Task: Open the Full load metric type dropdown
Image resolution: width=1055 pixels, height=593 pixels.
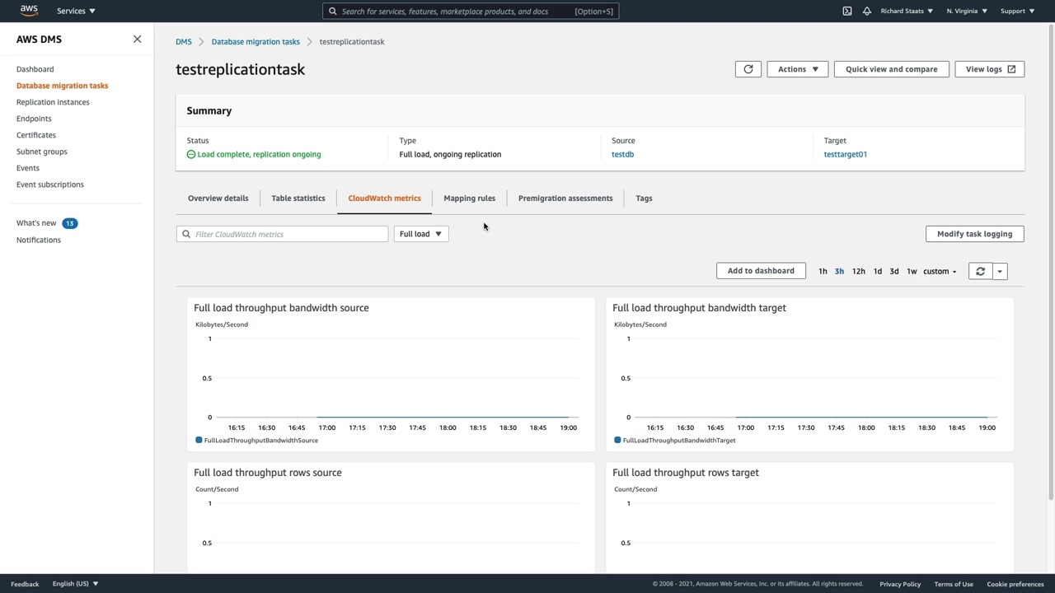Action: [x=421, y=234]
